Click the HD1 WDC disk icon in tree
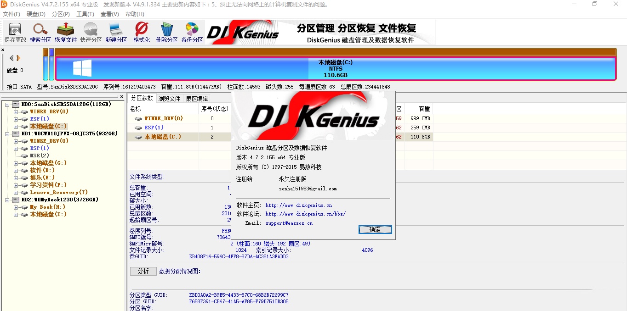 16,133
